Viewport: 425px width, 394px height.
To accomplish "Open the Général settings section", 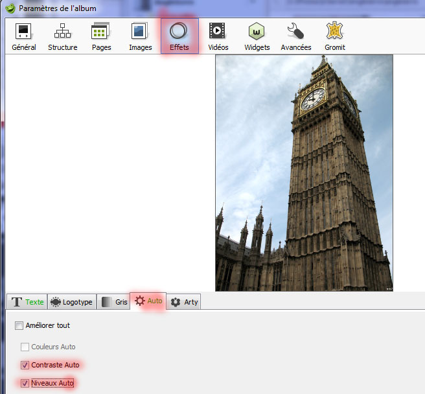I will point(24,36).
